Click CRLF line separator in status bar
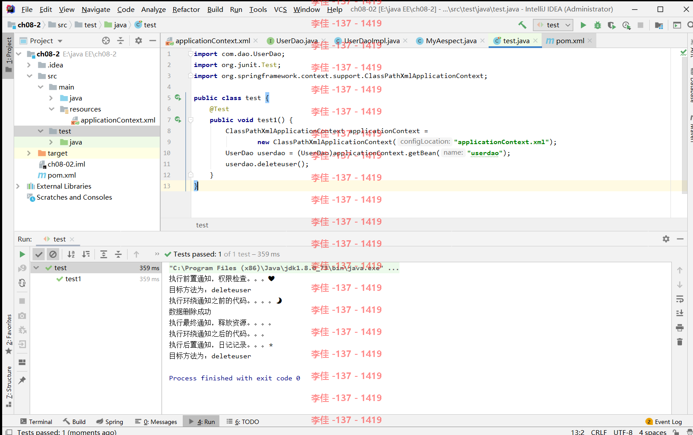Viewport: 693px width, 435px height. point(599,432)
